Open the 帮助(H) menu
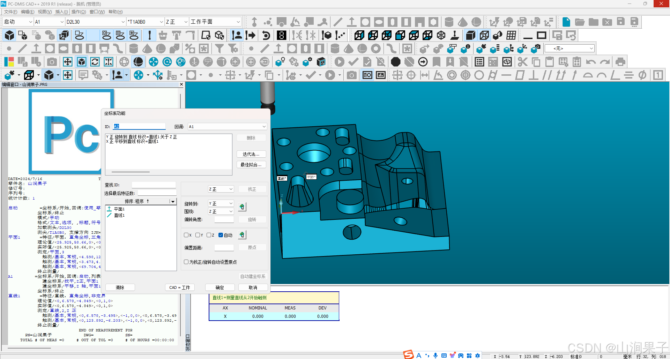The width and height of the screenshot is (670, 359). [x=116, y=12]
